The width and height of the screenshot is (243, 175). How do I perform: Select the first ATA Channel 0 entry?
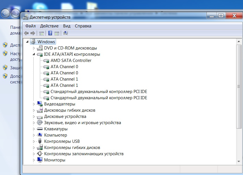pyautogui.click(x=64, y=67)
